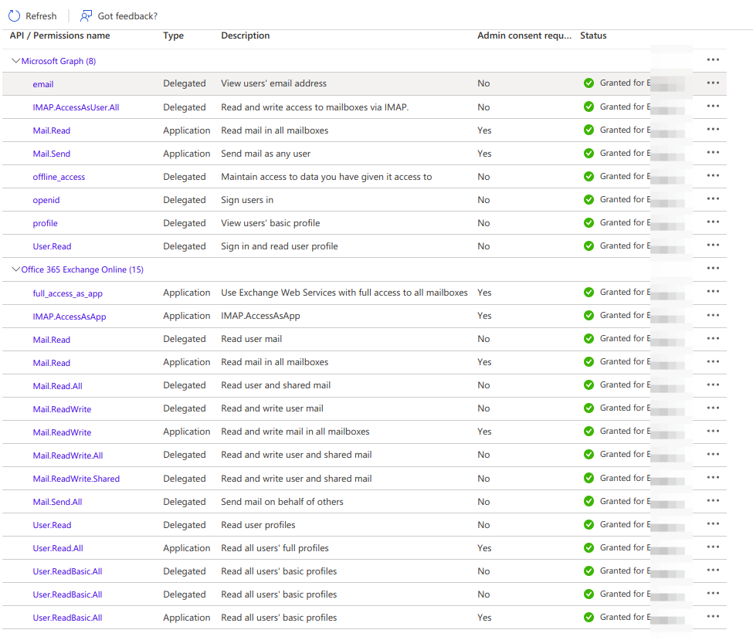Screen dimensions: 753x640
Task: Click the green granted checkmark for email
Action: [588, 83]
